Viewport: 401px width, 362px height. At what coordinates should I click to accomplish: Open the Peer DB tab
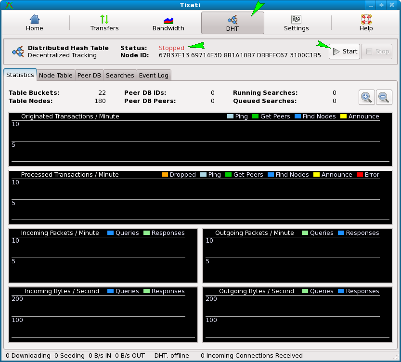pyautogui.click(x=89, y=76)
